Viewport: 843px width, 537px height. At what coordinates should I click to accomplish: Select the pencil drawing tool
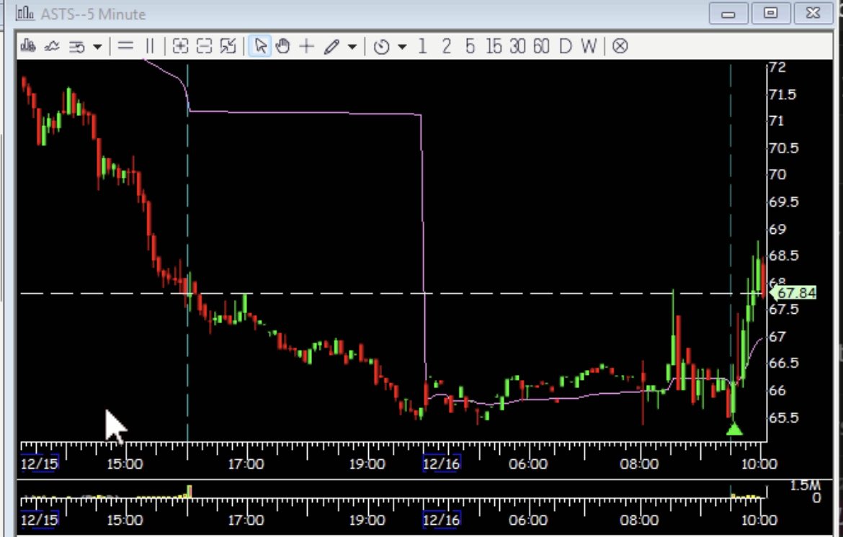point(331,47)
